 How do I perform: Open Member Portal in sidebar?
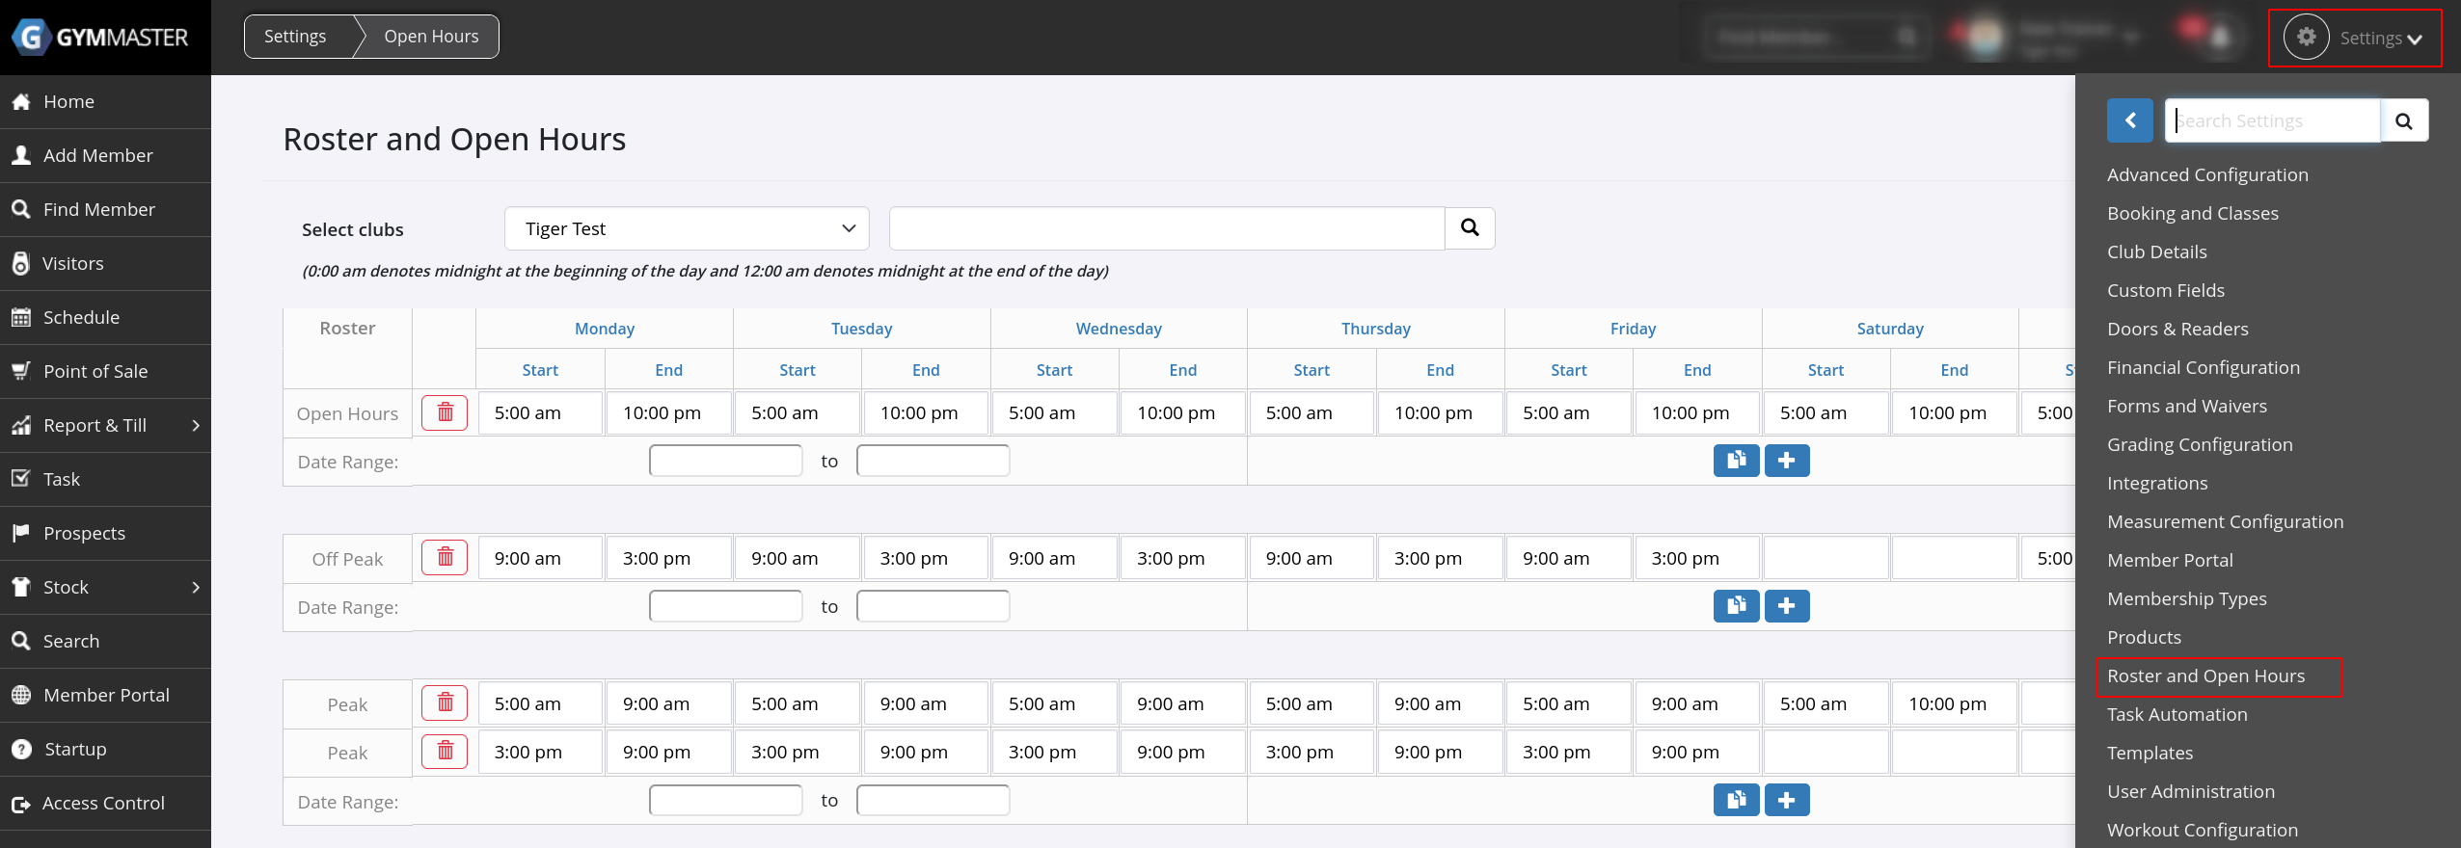pyautogui.click(x=105, y=696)
